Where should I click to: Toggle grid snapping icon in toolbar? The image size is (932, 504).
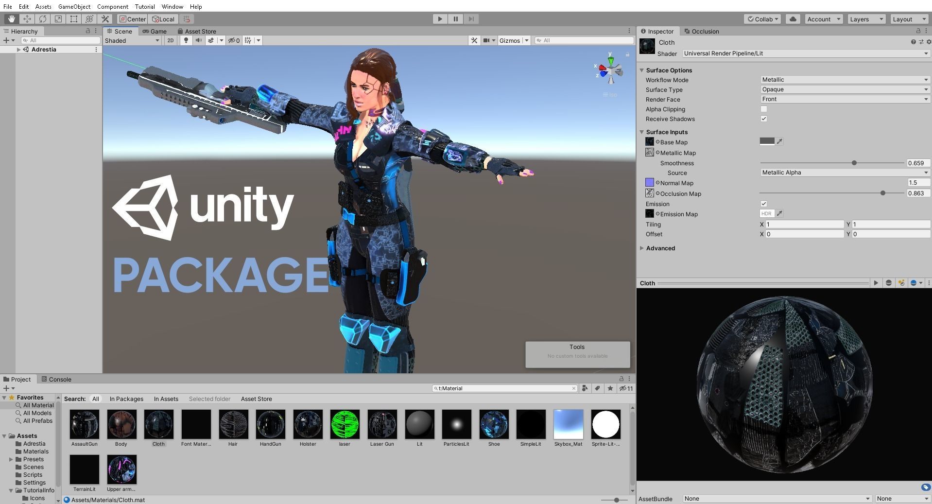point(187,19)
